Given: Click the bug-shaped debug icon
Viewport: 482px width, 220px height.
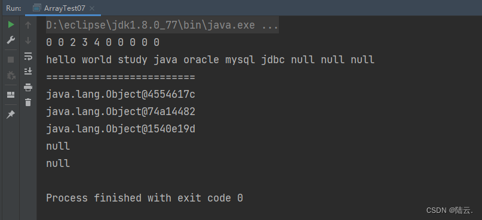Looking at the screenshot, I should tap(11, 75).
